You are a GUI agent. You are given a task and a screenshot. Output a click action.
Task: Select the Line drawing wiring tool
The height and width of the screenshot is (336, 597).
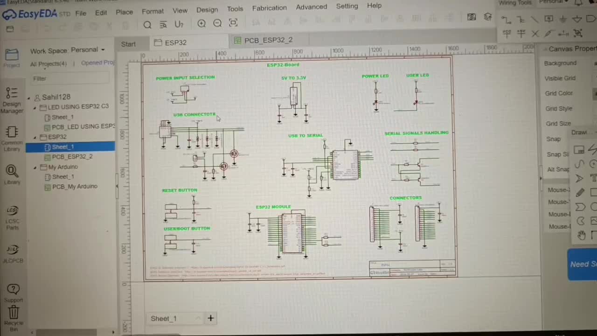[x=535, y=20]
